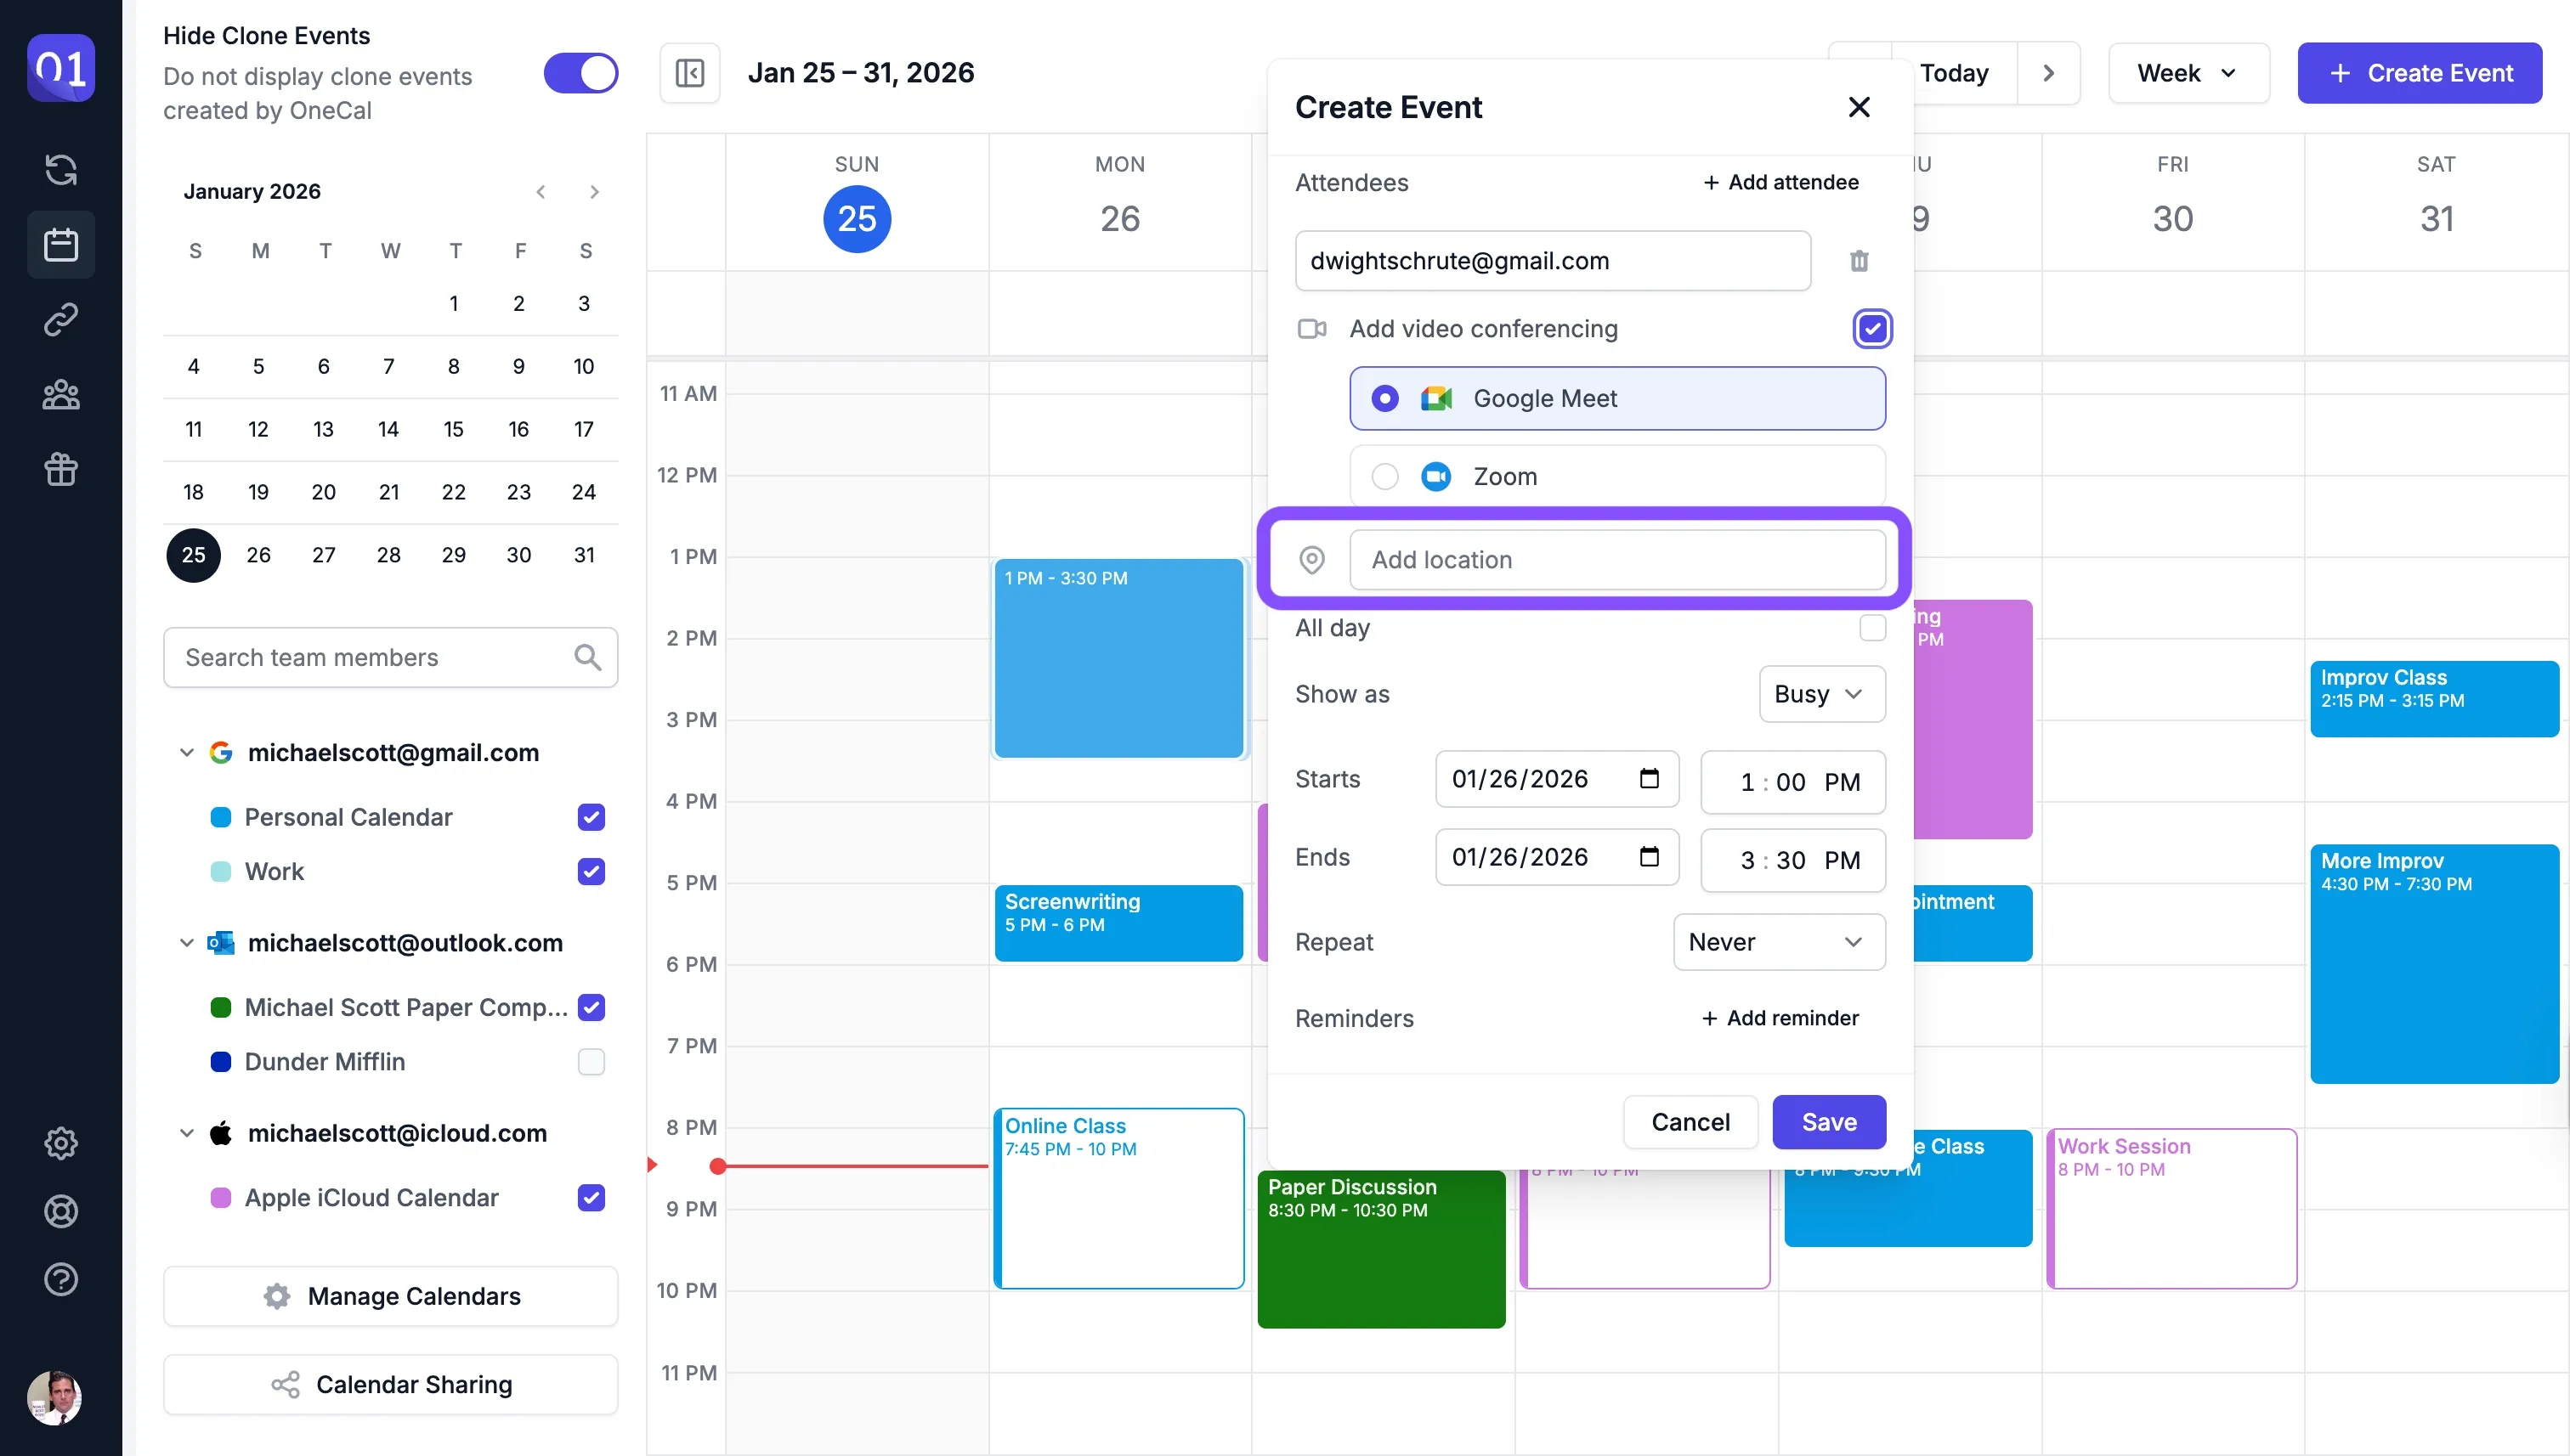Click Add reminder link
The width and height of the screenshot is (2570, 1456).
pyautogui.click(x=1780, y=1018)
